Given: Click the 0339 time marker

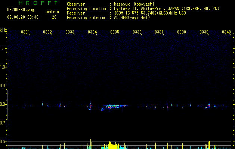Looking at the screenshot, I should [x=204, y=32].
